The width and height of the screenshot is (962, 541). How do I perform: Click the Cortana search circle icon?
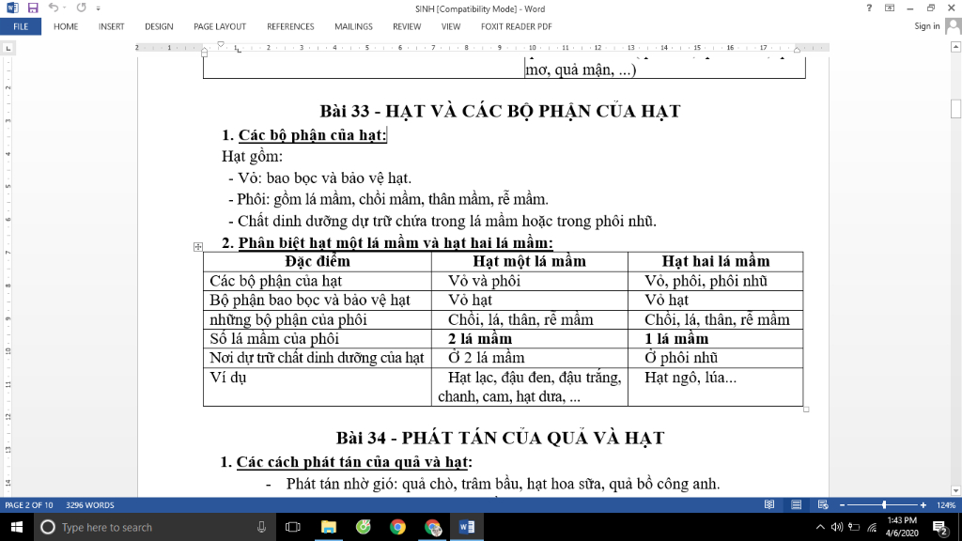[48, 527]
